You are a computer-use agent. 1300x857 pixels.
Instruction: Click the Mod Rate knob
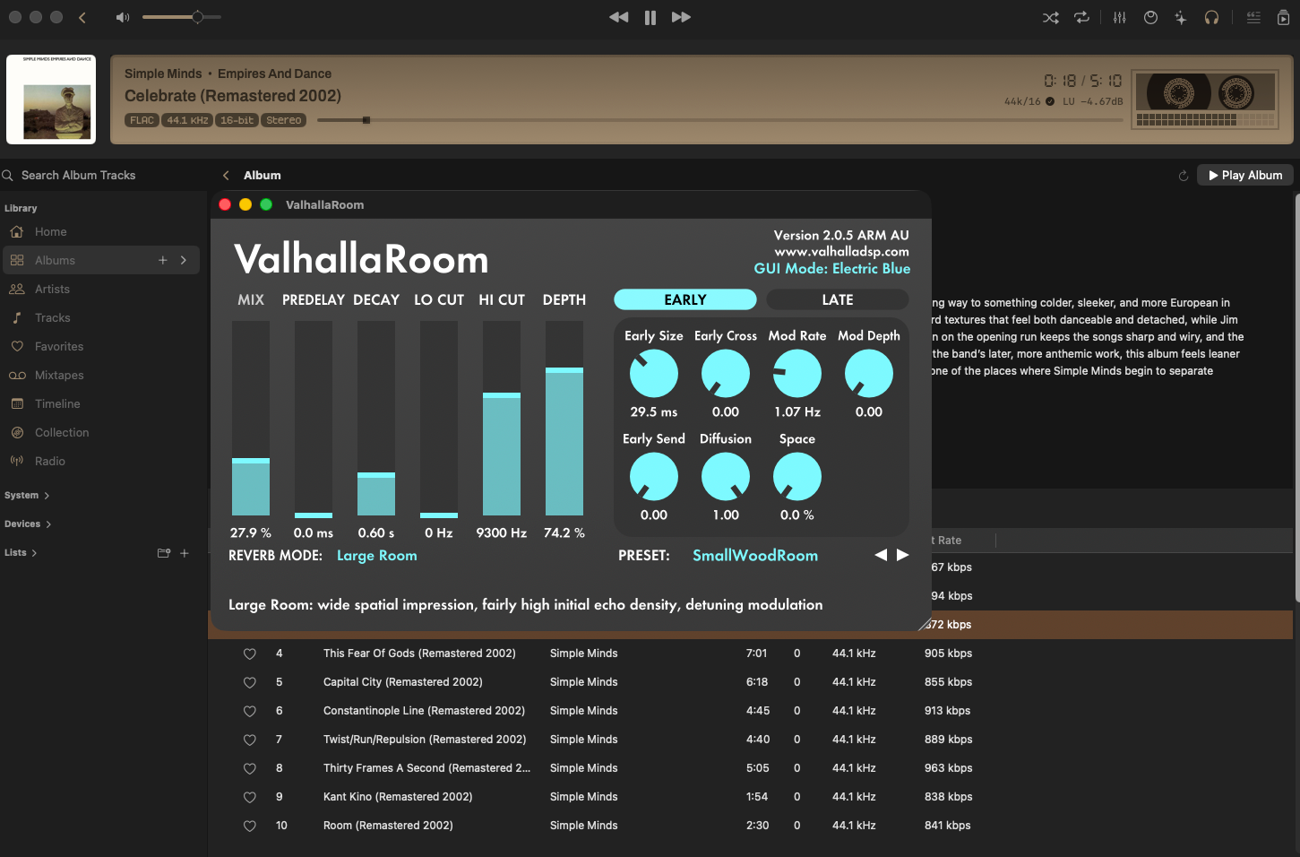pos(797,374)
